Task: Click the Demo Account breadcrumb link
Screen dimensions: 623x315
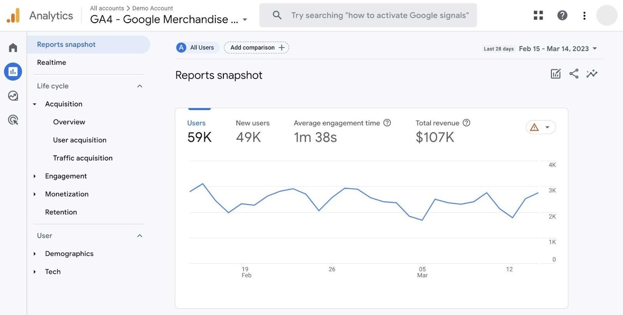Action: [x=153, y=8]
